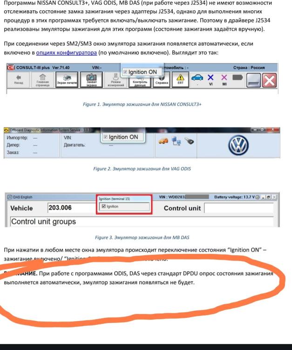This screenshot has height=350, width=292.
Task: Click the MI status X icon
Action: pyautogui.click(x=224, y=77)
